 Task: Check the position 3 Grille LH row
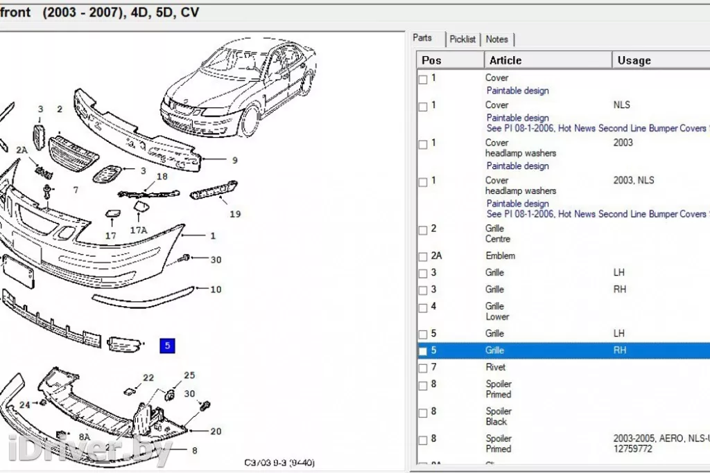click(x=423, y=274)
